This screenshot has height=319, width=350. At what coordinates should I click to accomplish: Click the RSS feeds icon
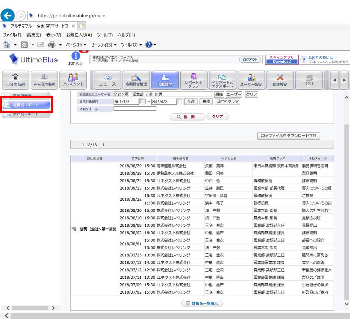(24, 45)
